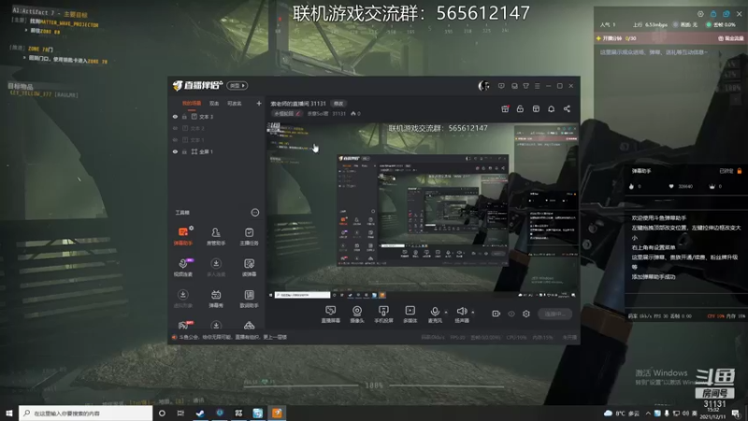Open the 读弹幕 tool
748x421 pixels.
(x=249, y=268)
